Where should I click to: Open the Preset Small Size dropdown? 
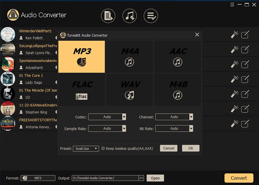[x=86, y=148]
